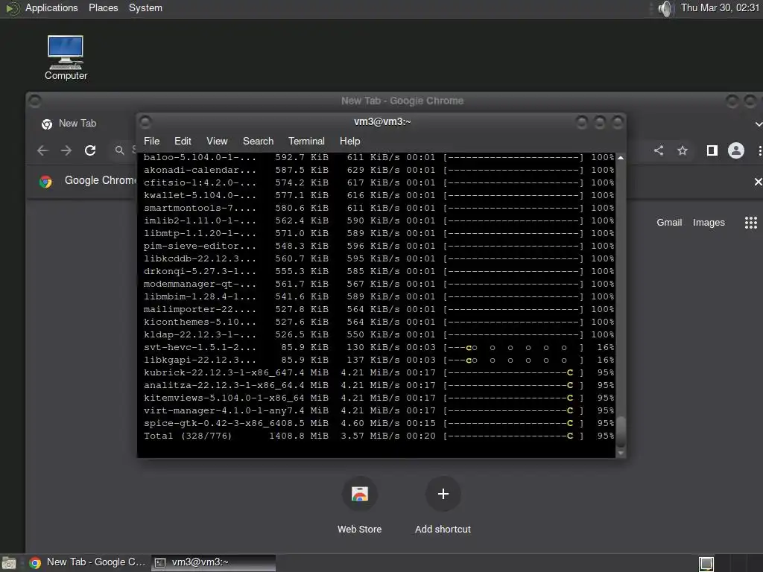
Task: Open terminal Help menu
Action: [x=350, y=141]
